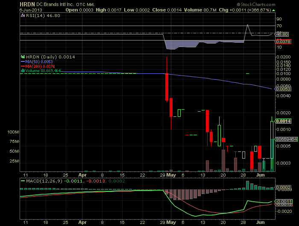This screenshot has height=226, width=299.
Task: Click the 100M volume axis label
Action: 13,132
